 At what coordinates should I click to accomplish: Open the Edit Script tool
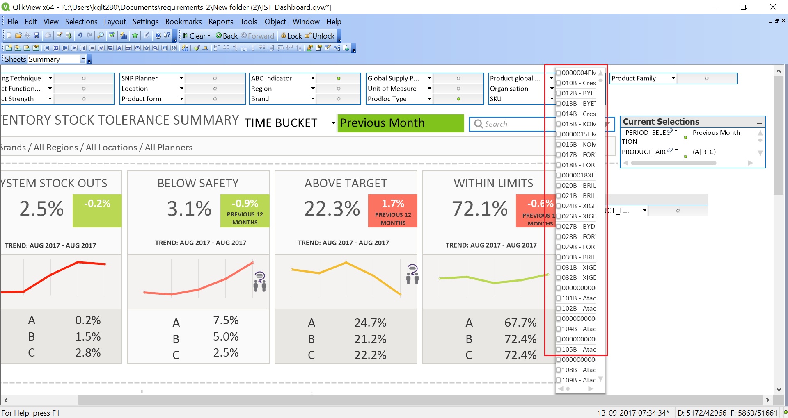point(60,36)
